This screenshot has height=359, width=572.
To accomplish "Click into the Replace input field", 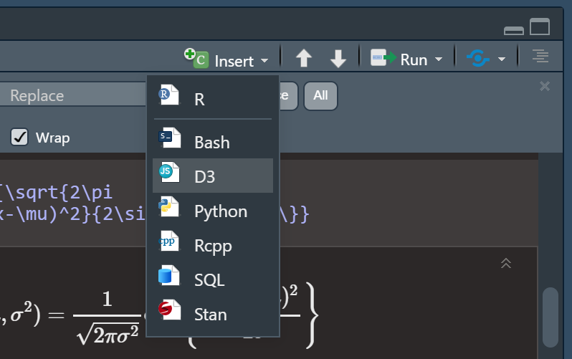I will point(73,95).
